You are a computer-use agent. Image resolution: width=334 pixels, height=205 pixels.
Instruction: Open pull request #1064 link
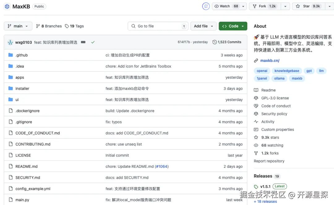point(162,166)
